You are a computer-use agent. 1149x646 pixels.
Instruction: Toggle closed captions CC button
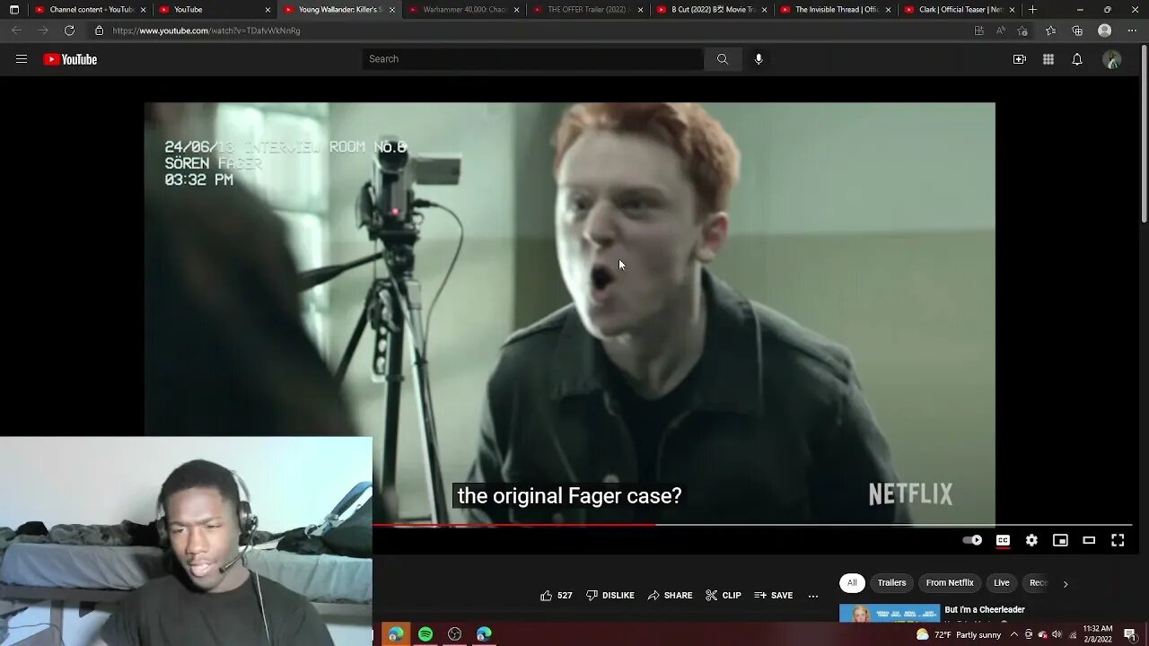pyautogui.click(x=1003, y=540)
